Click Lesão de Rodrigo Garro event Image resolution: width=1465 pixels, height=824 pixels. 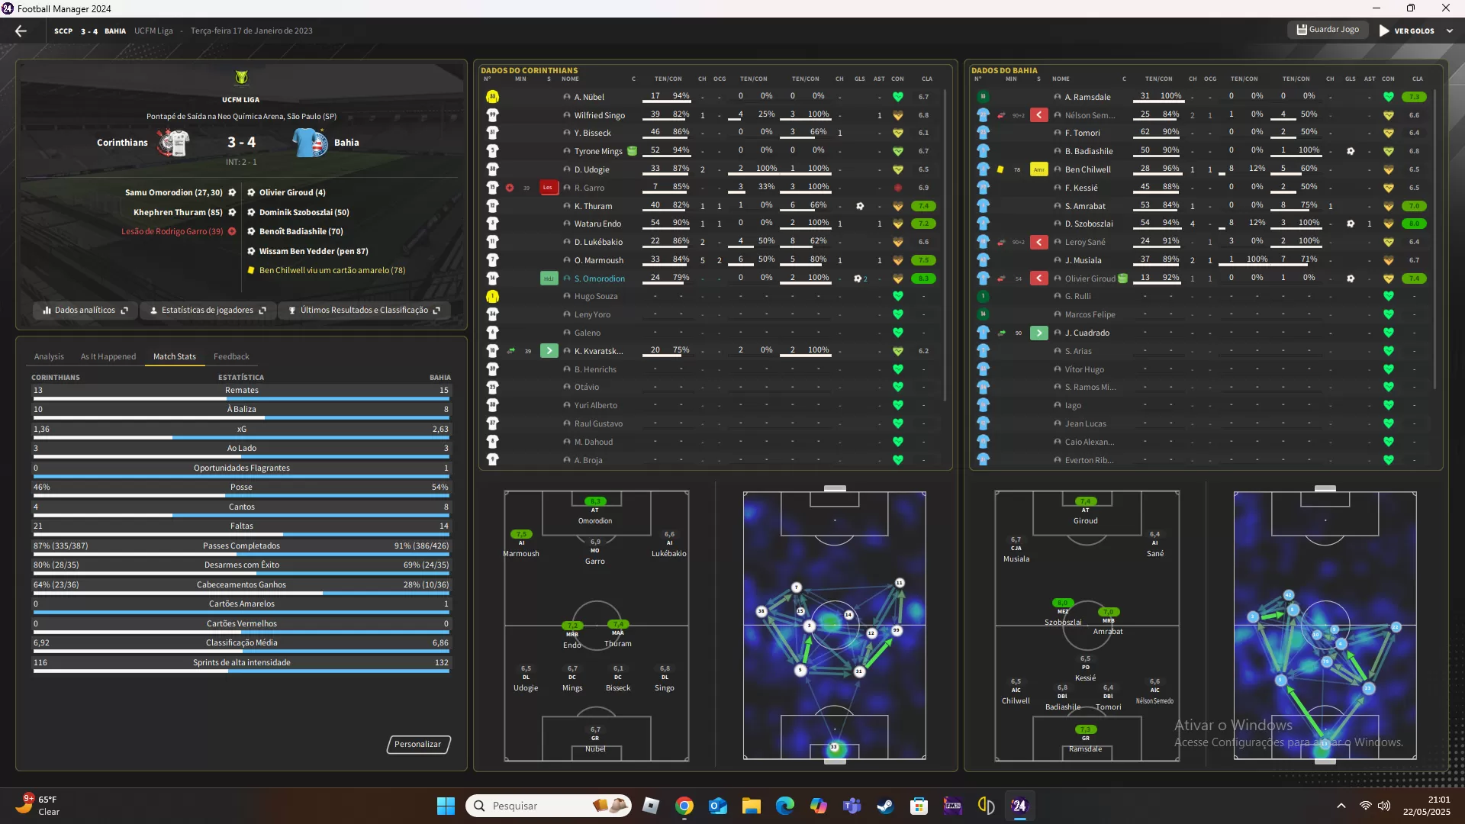tap(179, 232)
